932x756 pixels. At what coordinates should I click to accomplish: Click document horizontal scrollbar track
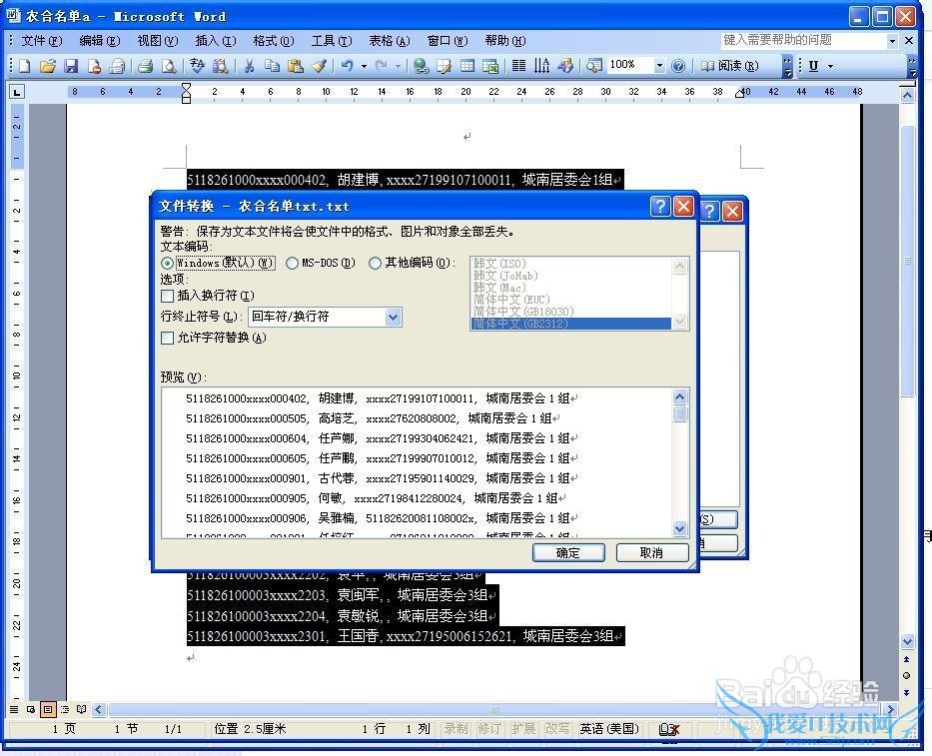(x=493, y=709)
